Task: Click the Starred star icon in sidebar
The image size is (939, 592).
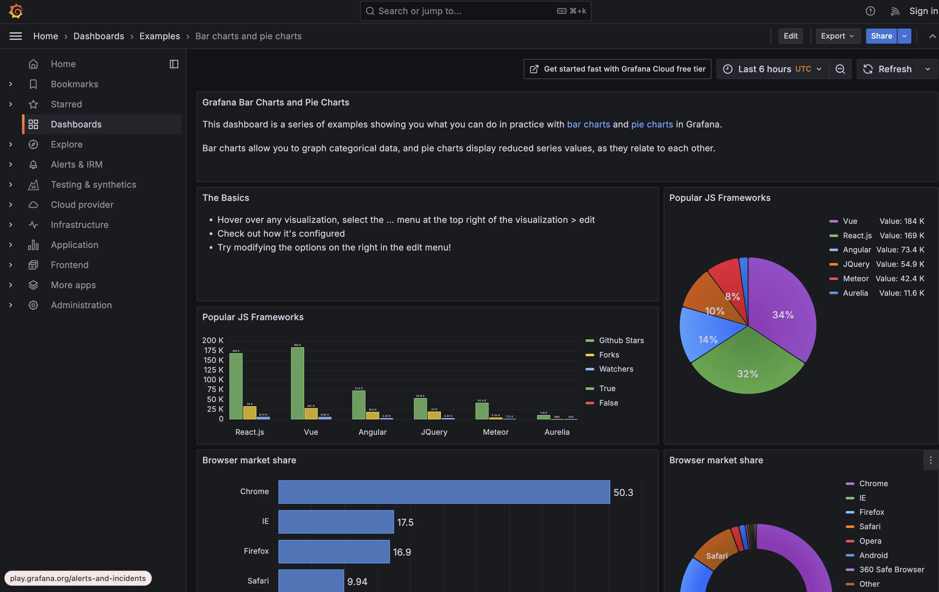Action: click(x=33, y=104)
